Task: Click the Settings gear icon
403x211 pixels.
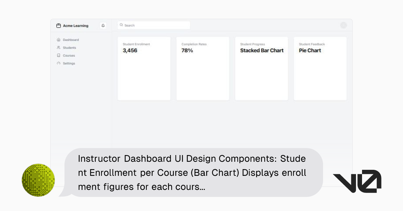Action: pos(59,63)
